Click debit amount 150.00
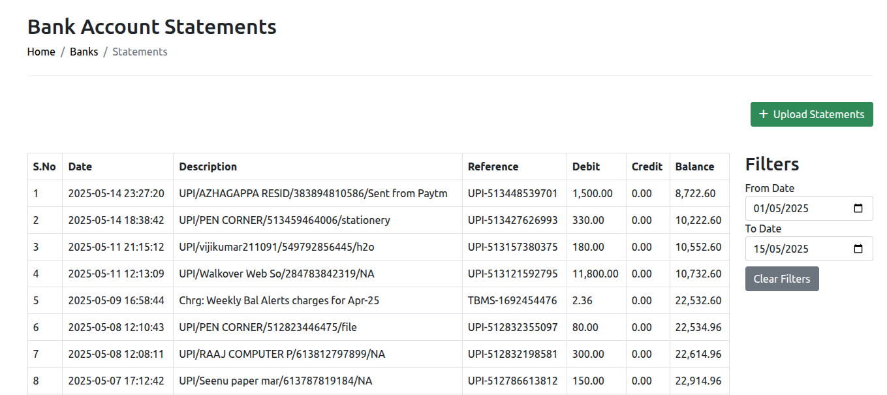 [588, 381]
